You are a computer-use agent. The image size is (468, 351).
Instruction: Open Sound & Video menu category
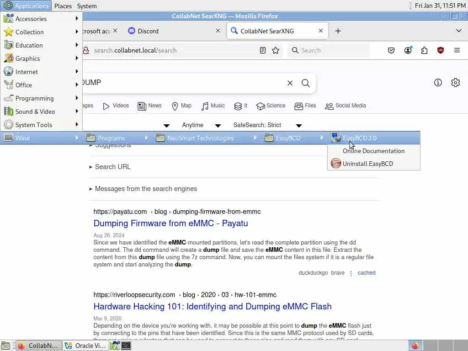pyautogui.click(x=41, y=112)
